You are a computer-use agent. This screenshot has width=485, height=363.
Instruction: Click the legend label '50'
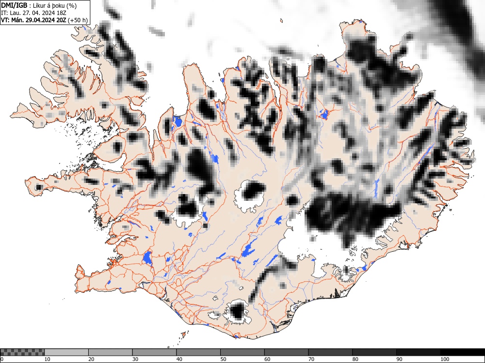(x=223, y=359)
